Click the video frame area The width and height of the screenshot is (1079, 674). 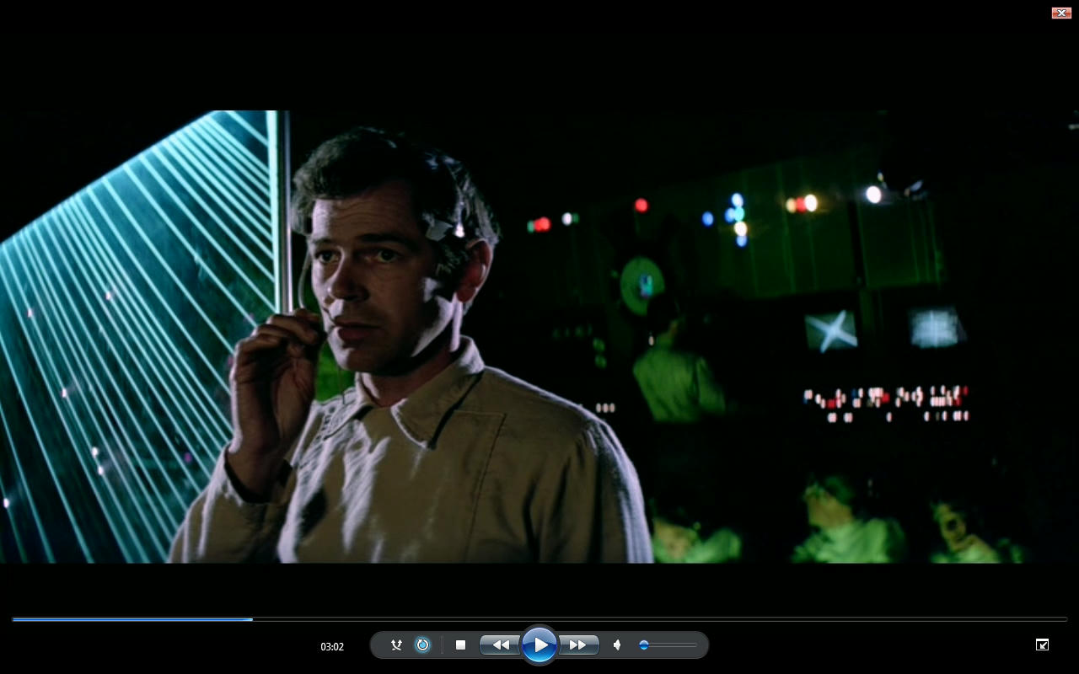pos(539,336)
